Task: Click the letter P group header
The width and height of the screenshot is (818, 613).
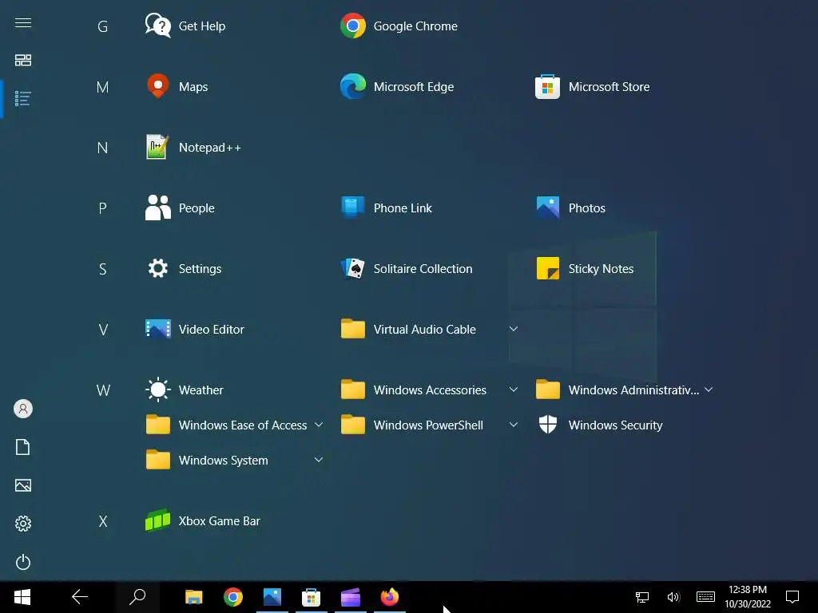Action: pos(103,208)
